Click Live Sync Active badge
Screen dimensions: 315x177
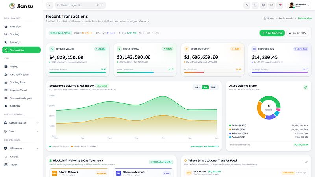point(60,33)
